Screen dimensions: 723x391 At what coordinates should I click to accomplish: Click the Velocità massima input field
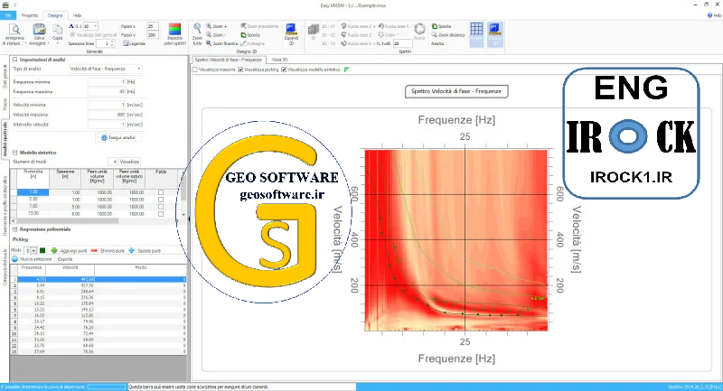point(107,115)
